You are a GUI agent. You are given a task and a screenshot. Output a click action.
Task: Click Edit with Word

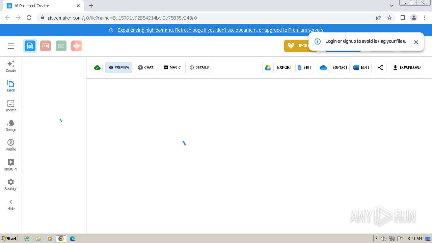361,67
